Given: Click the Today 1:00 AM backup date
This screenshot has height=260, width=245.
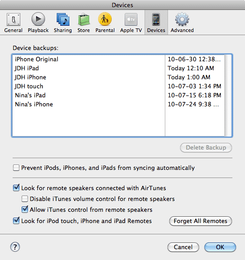Looking at the screenshot, I should [189, 77].
